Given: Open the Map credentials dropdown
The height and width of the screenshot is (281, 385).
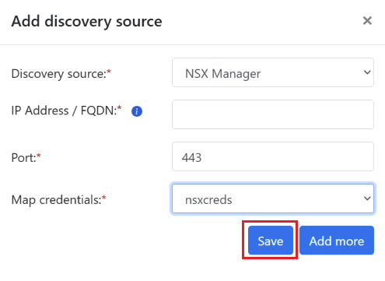Looking at the screenshot, I should (273, 198).
